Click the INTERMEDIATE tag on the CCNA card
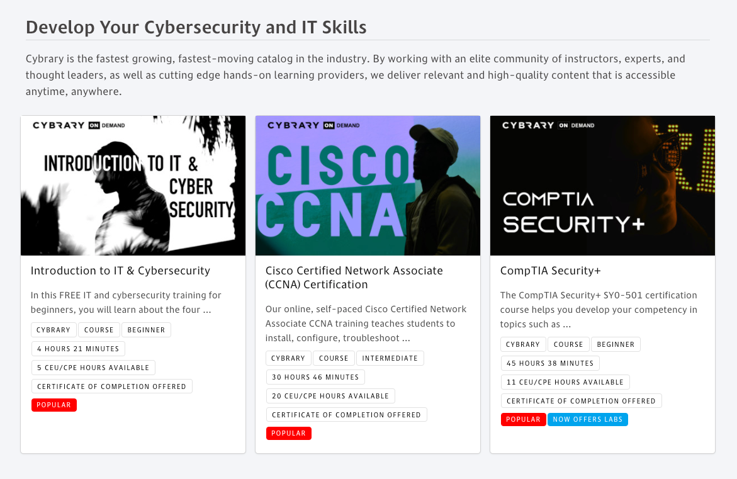Image resolution: width=737 pixels, height=479 pixels. coord(390,358)
